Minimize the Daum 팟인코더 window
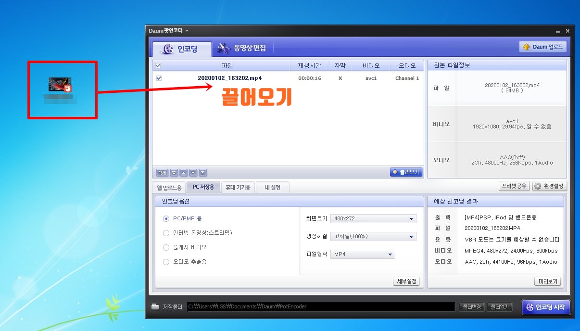The height and width of the screenshot is (331, 580). coord(558,31)
